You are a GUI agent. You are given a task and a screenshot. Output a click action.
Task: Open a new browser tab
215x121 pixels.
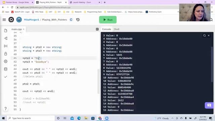[104, 2]
